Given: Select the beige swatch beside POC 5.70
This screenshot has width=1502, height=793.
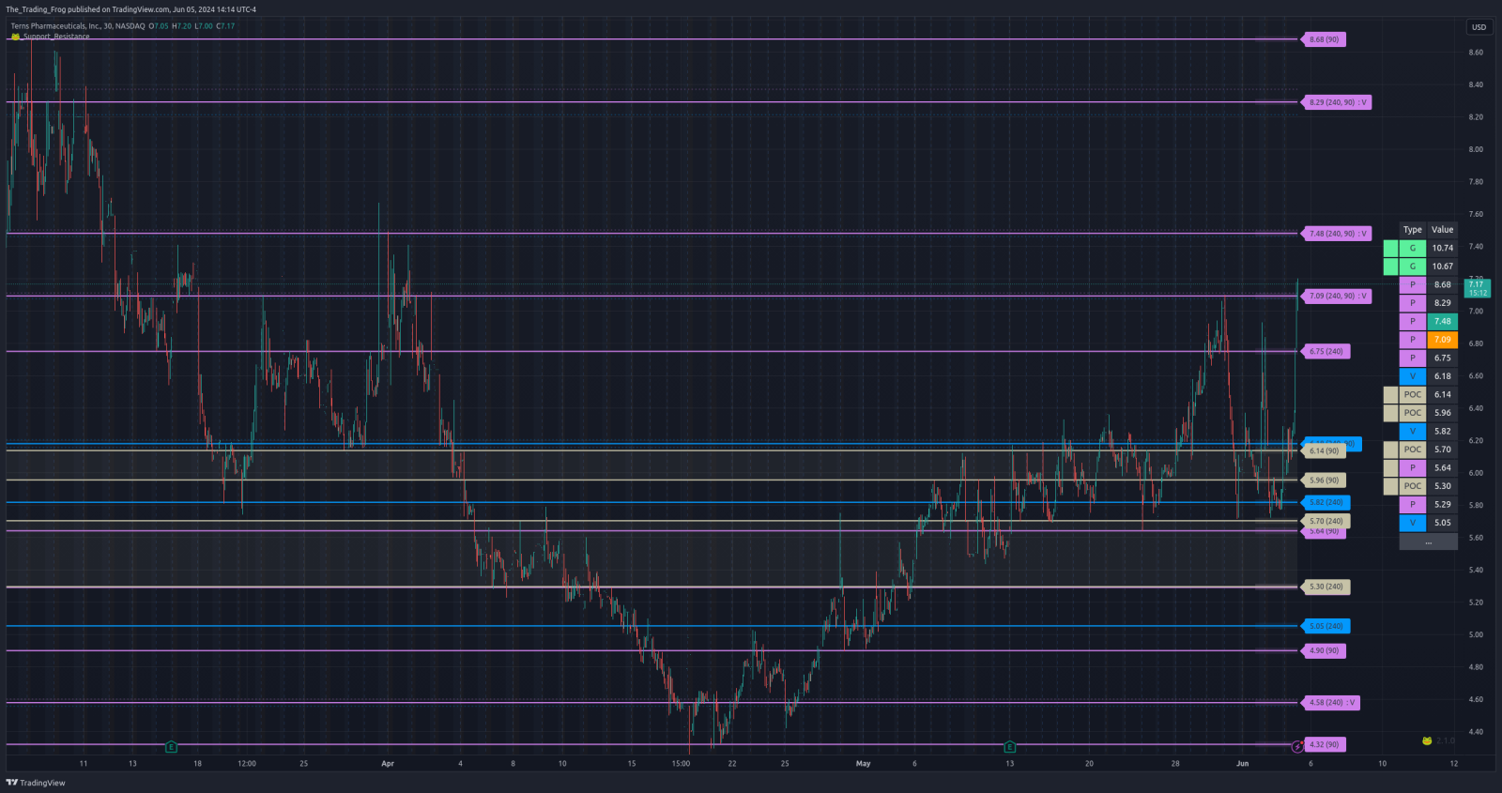Looking at the screenshot, I should point(1390,450).
